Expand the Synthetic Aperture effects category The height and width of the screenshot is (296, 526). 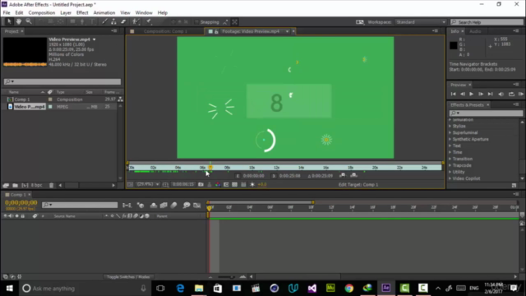[450, 139]
